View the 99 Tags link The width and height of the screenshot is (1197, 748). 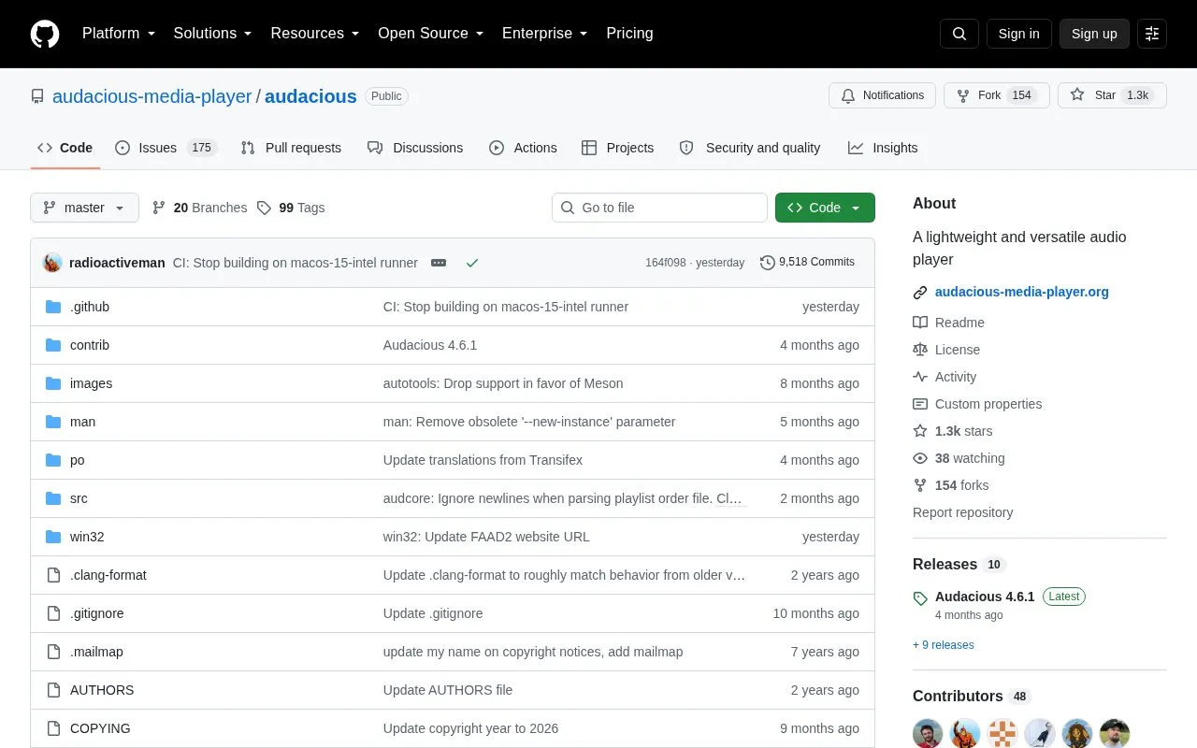(x=291, y=208)
